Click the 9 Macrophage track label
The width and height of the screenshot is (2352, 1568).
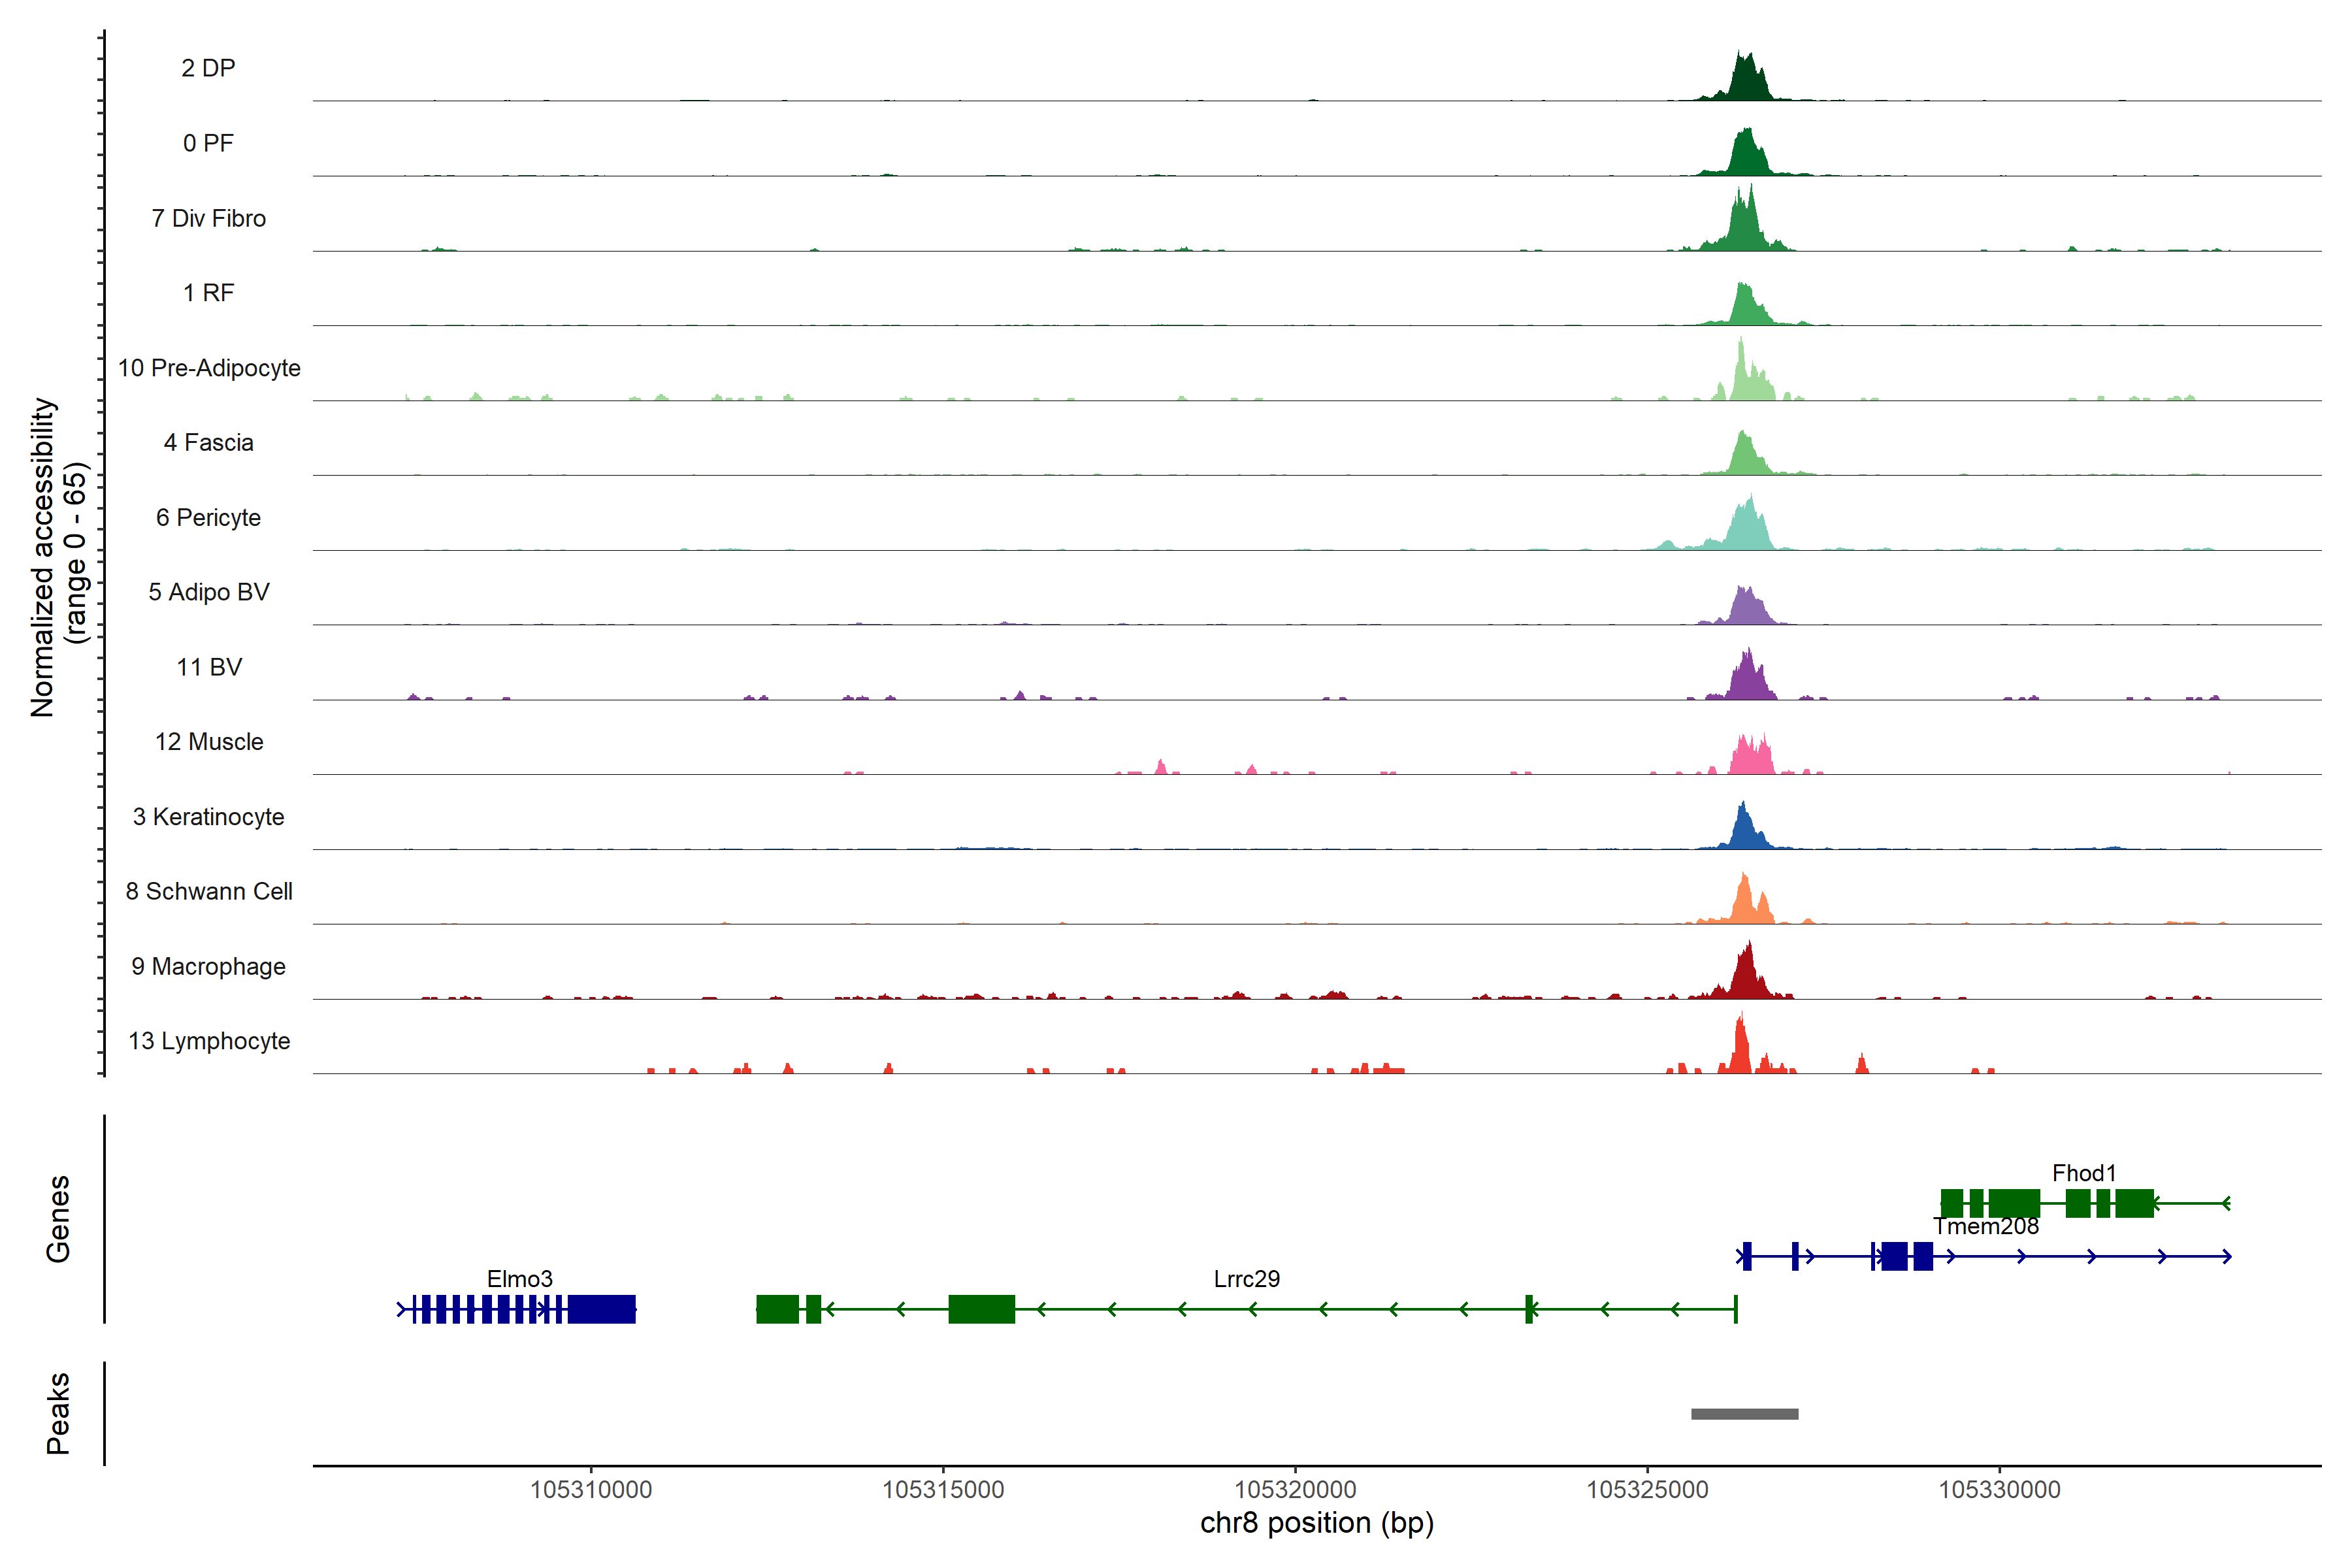(209, 966)
